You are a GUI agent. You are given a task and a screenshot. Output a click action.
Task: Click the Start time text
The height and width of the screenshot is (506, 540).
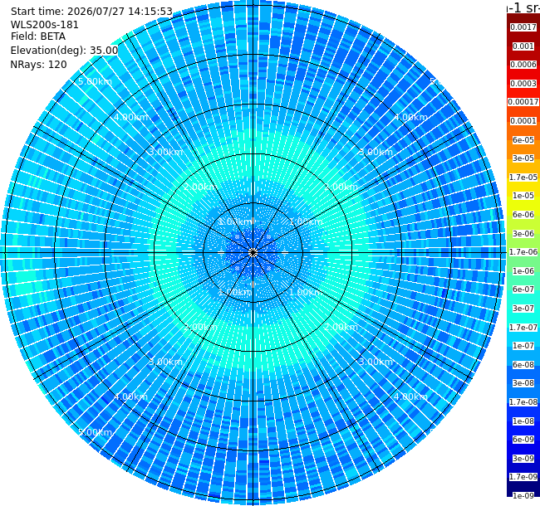point(91,12)
